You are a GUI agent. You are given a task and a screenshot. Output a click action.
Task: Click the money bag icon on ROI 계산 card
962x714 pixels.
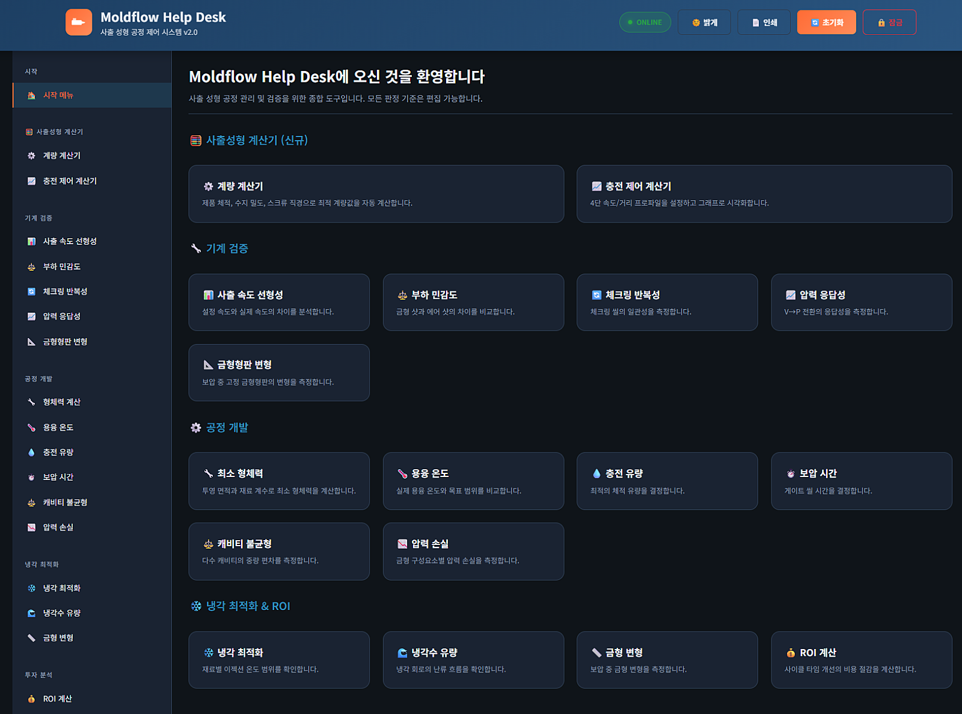(791, 653)
